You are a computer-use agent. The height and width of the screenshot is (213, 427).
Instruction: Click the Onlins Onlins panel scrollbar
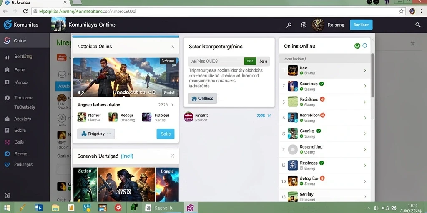pyautogui.click(x=372, y=75)
